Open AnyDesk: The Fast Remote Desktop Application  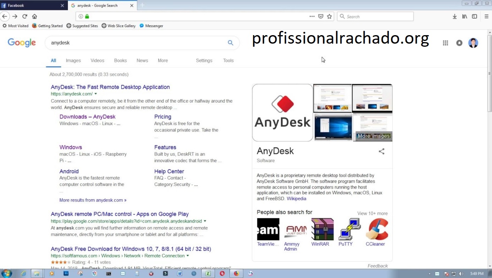110,87
